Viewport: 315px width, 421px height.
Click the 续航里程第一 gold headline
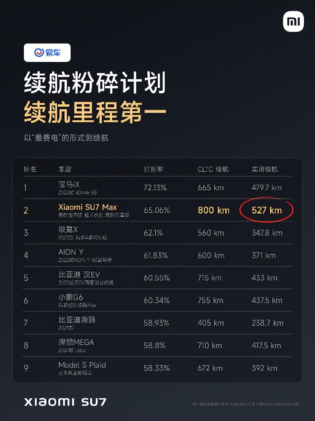(x=95, y=112)
